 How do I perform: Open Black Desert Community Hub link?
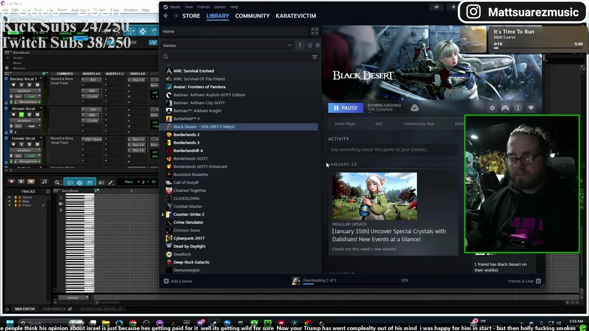click(419, 124)
